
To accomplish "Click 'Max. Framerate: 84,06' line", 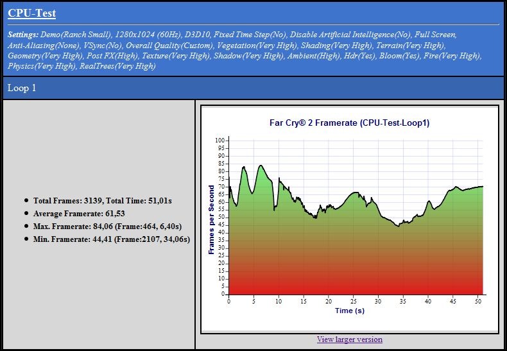I will [107, 227].
